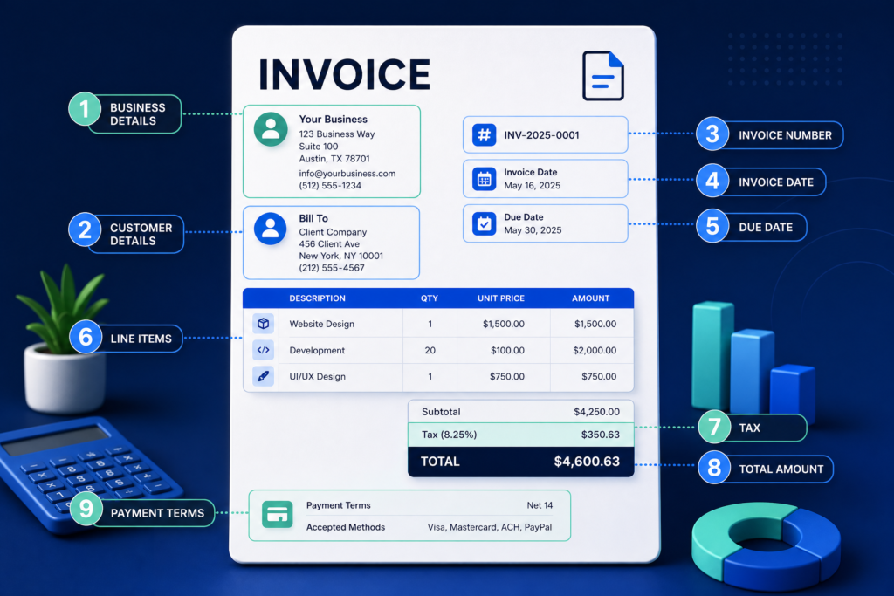Select the 'UI/UX Design' description cell

coord(317,377)
